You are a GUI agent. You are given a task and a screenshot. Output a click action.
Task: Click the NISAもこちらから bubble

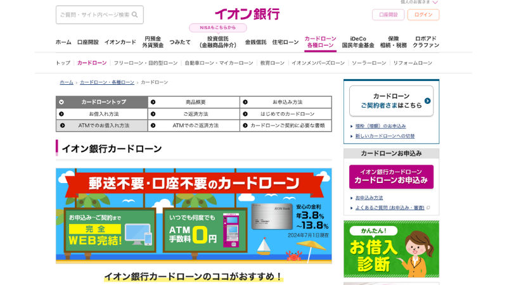pos(218,28)
